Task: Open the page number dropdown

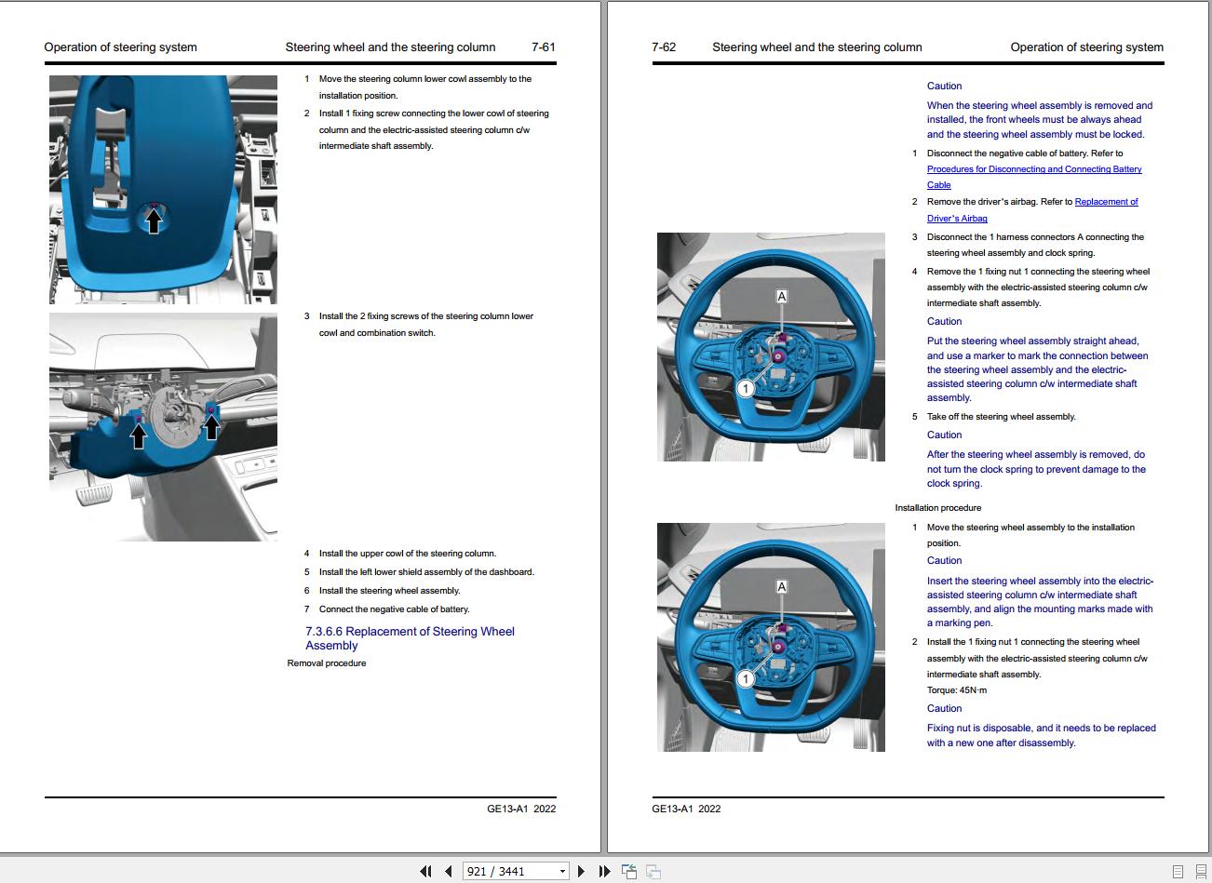Action: pyautogui.click(x=563, y=871)
